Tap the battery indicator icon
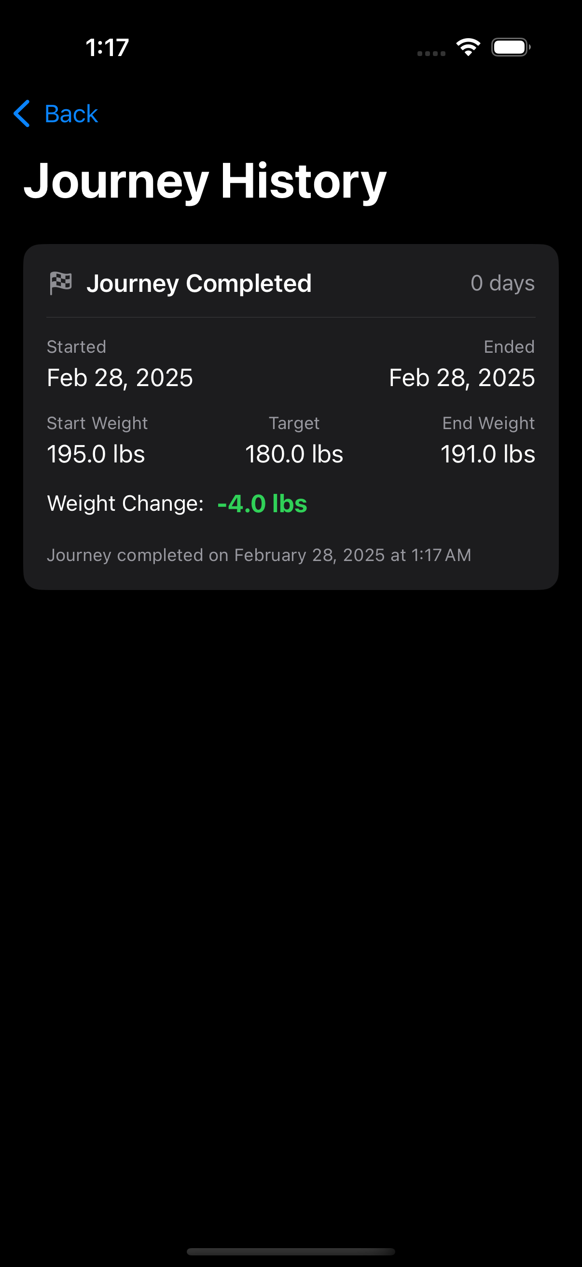 click(510, 47)
